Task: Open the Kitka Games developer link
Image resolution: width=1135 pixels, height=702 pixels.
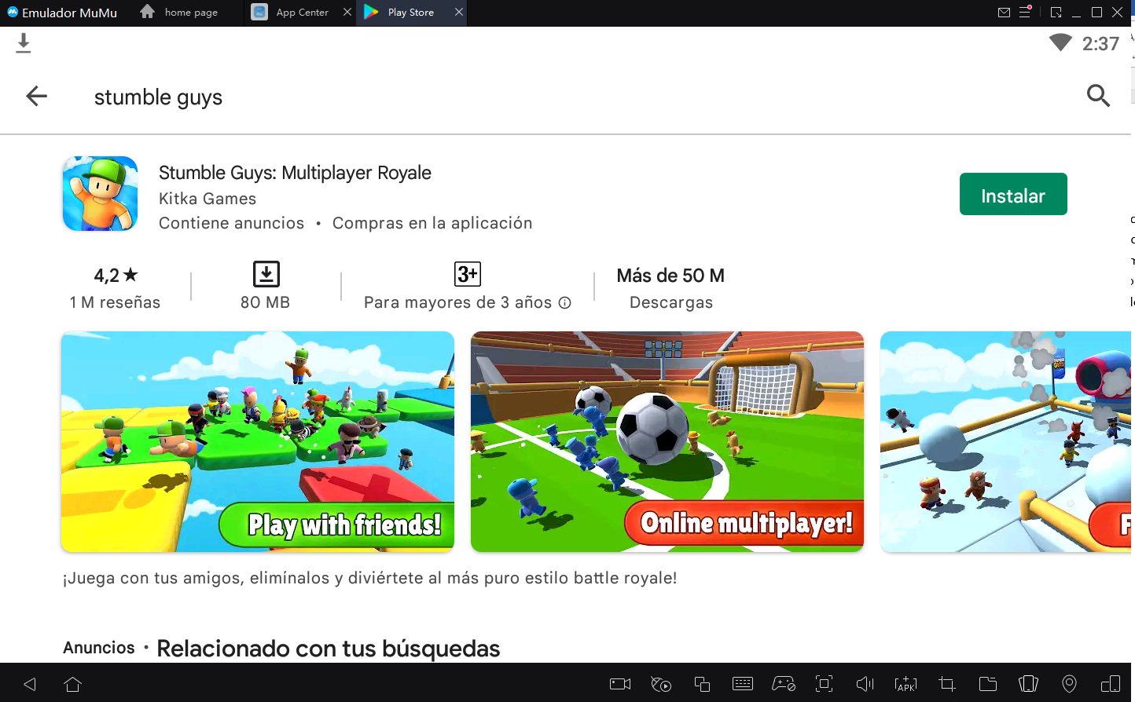Action: pyautogui.click(x=208, y=199)
